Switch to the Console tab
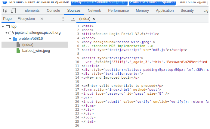 53,11
